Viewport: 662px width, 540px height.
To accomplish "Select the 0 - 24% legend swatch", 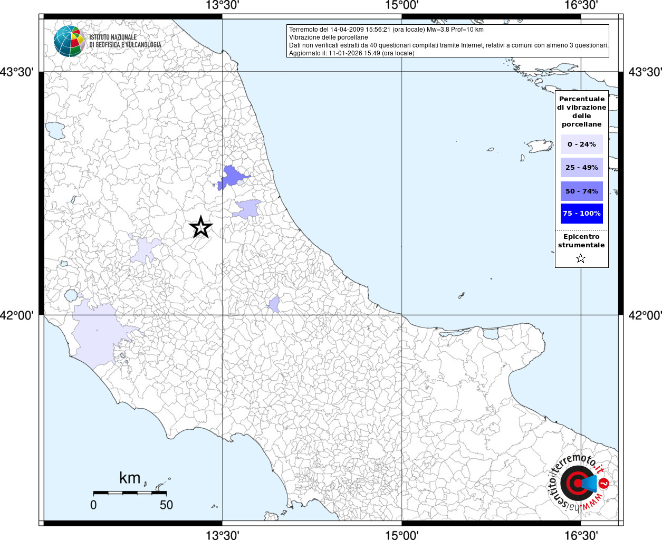I will point(581,144).
